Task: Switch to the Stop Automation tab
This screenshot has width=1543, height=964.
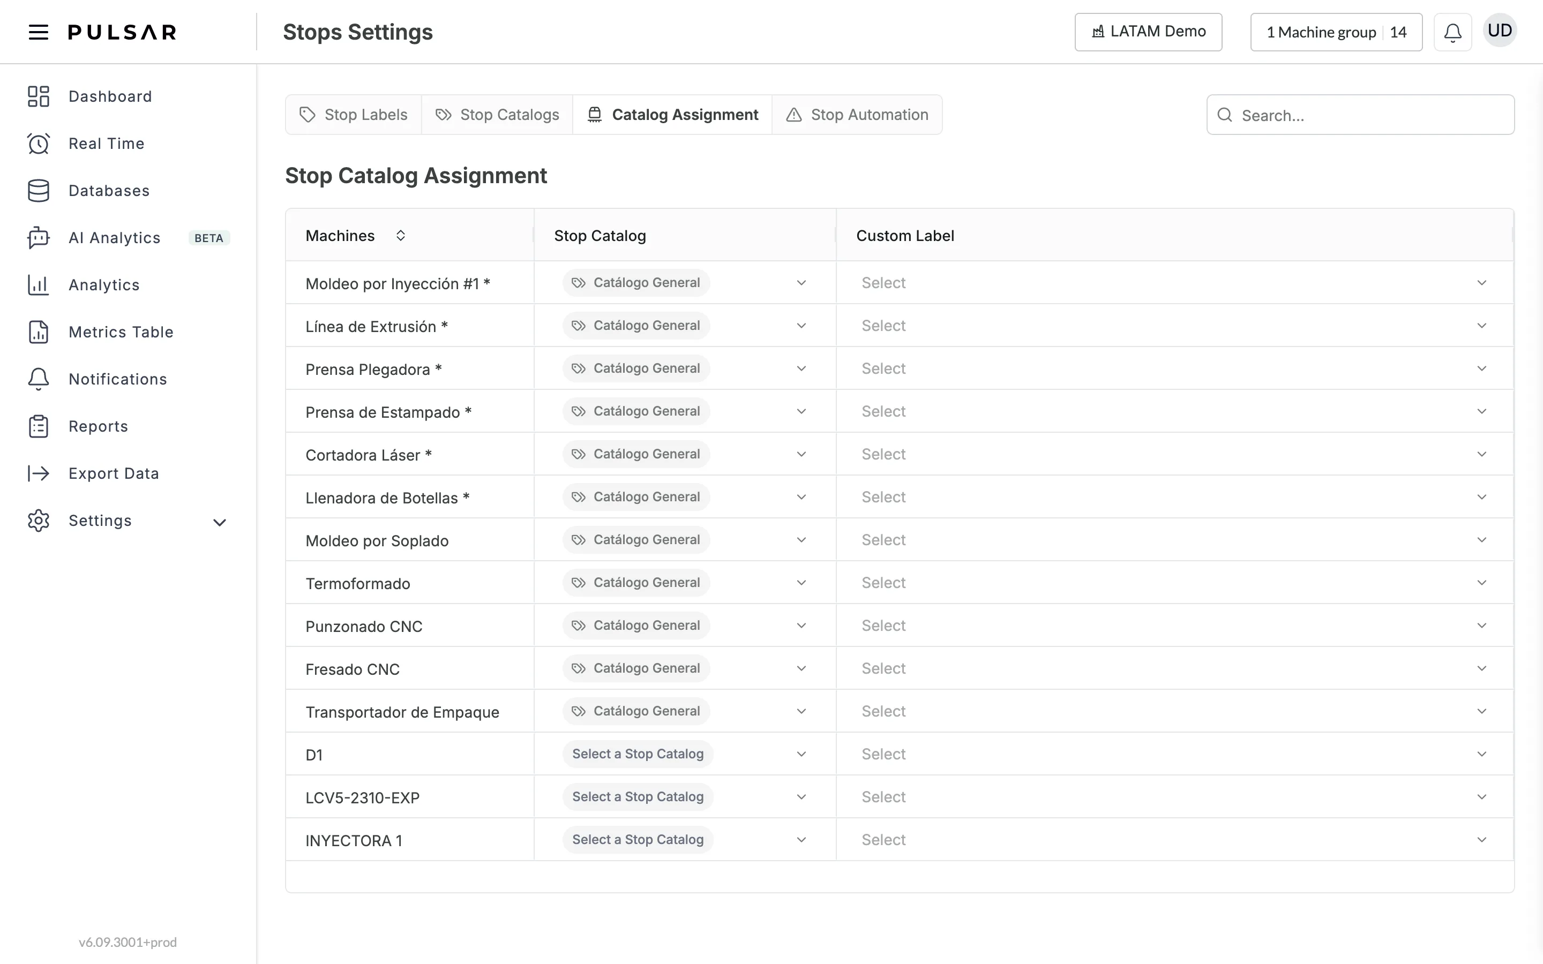Action: pos(857,115)
